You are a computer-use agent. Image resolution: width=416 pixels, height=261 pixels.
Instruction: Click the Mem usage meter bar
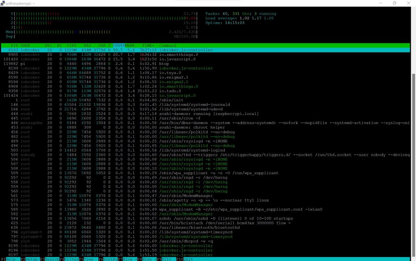tap(102, 32)
